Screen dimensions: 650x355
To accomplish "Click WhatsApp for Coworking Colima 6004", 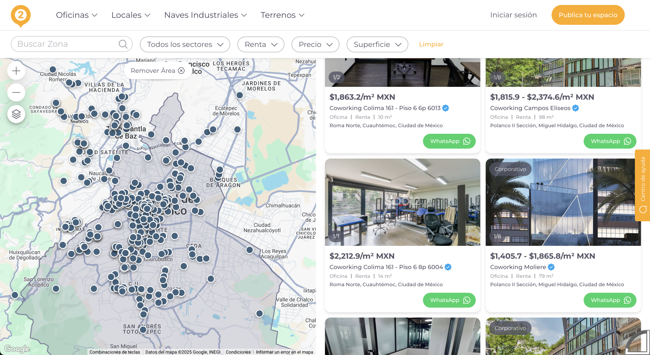I will pos(449,300).
